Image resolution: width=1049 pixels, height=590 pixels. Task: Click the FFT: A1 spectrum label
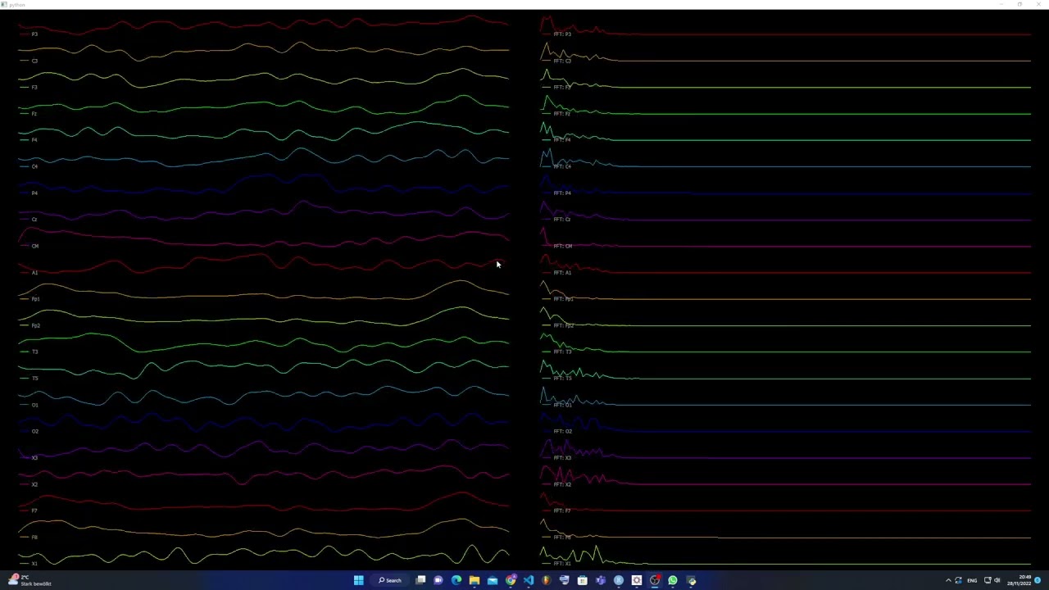562,272
